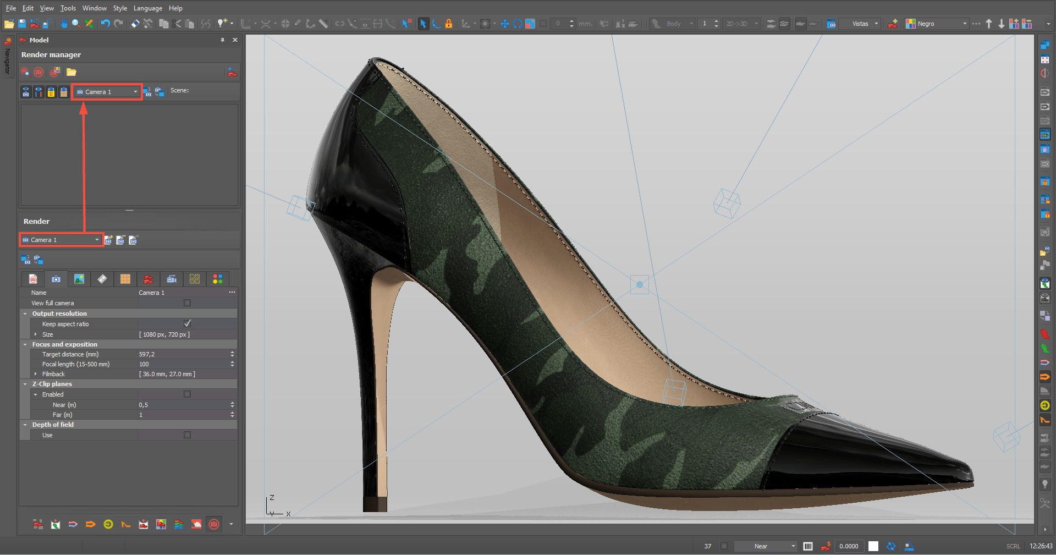Open the Style menu
1056x555 pixels.
pyautogui.click(x=120, y=8)
